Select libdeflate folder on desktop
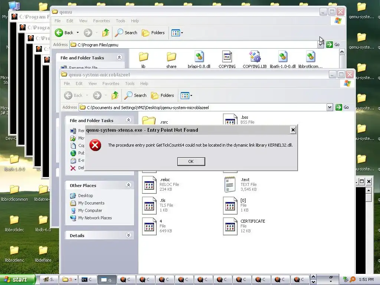380x285 pixels. coord(43,250)
